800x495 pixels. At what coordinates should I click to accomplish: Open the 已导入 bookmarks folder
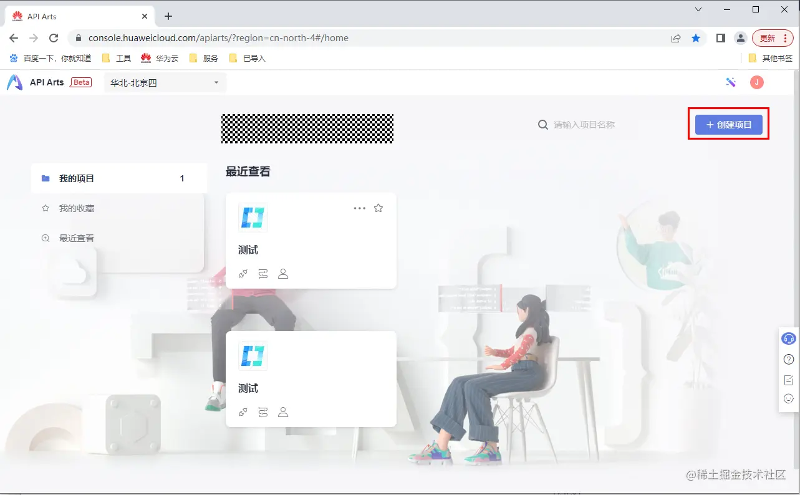pos(248,58)
